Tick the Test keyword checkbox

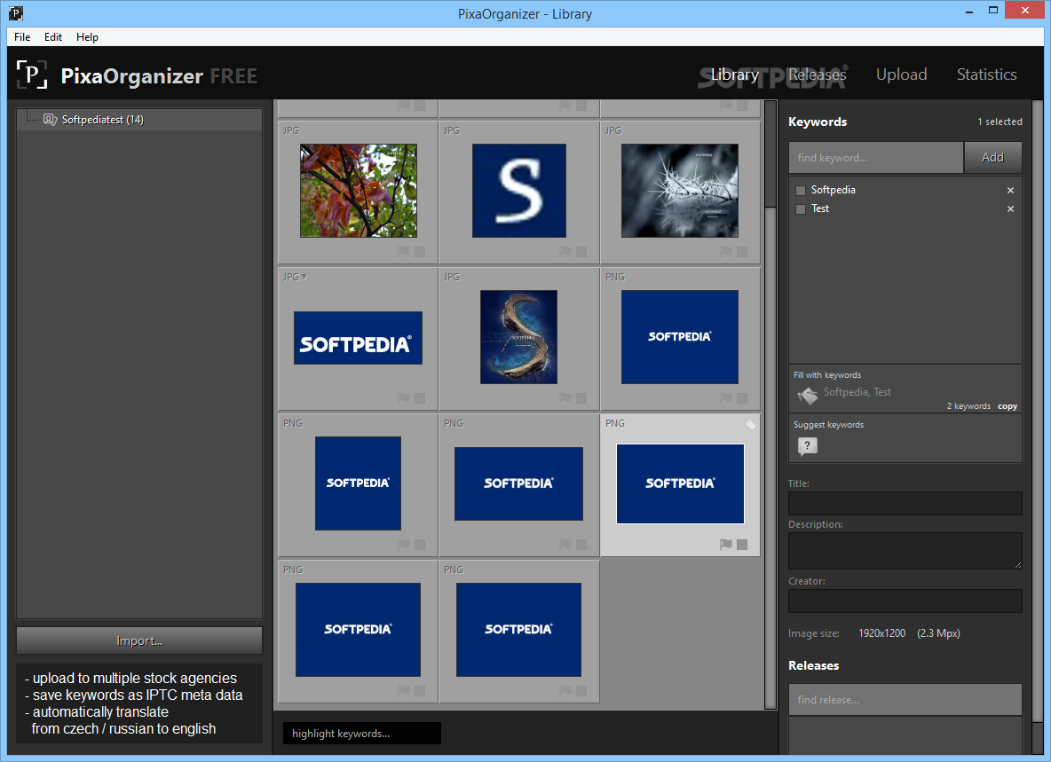[x=801, y=209]
